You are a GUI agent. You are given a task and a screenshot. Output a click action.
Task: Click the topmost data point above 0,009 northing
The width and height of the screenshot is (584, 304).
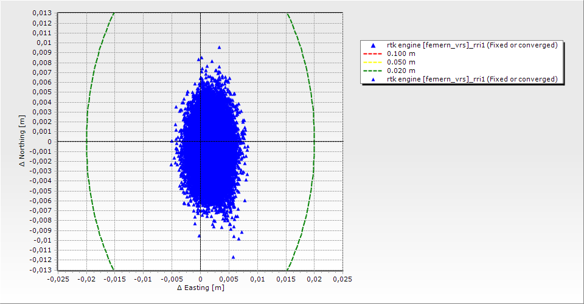(x=219, y=47)
